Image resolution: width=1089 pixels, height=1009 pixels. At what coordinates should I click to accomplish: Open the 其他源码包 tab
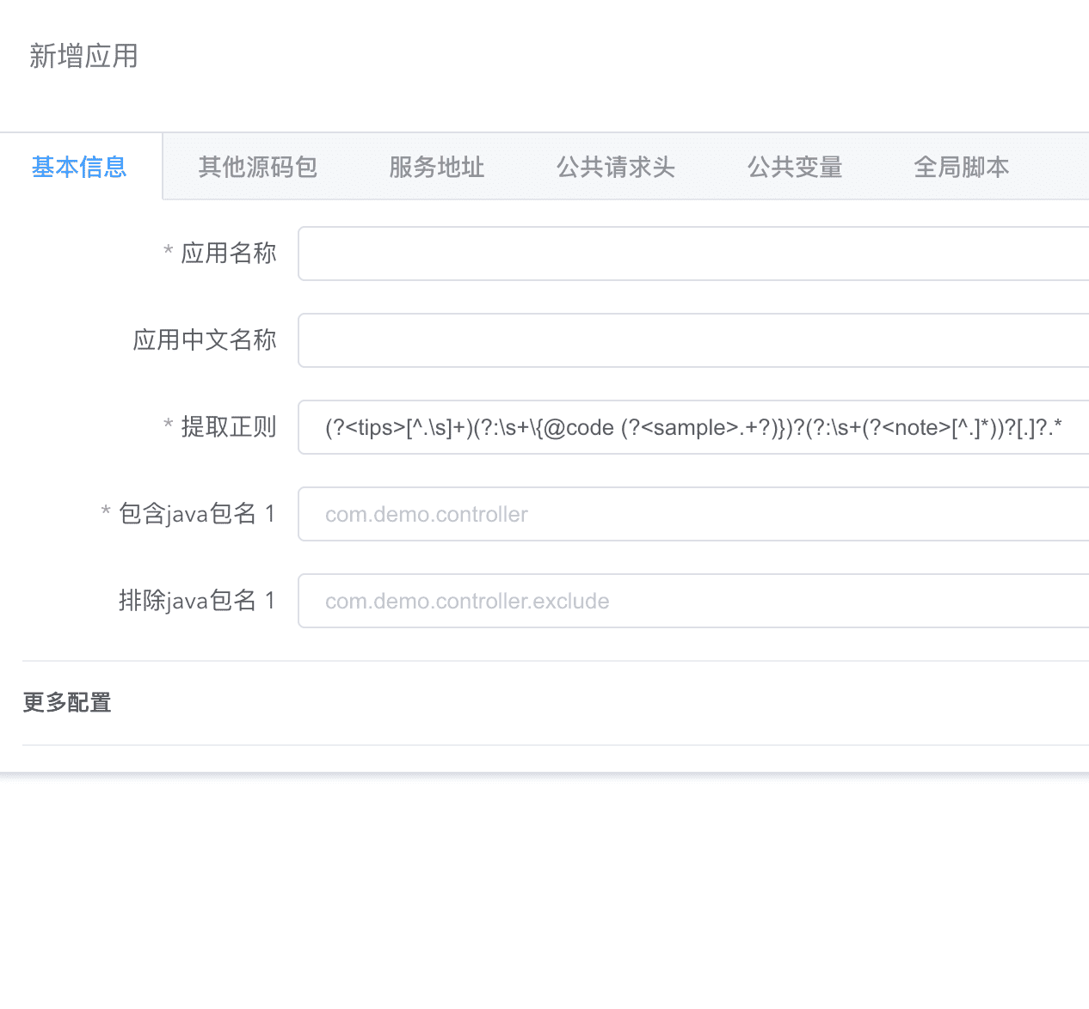258,167
